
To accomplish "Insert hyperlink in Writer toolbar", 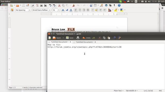I will [91, 5].
